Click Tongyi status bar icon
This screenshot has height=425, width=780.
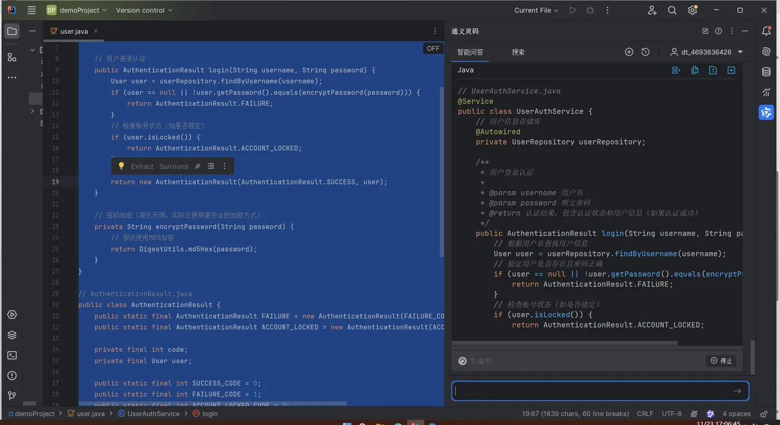(x=710, y=414)
